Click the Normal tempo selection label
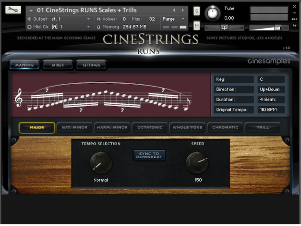Viewport: 301px width, 226px height. point(100,180)
